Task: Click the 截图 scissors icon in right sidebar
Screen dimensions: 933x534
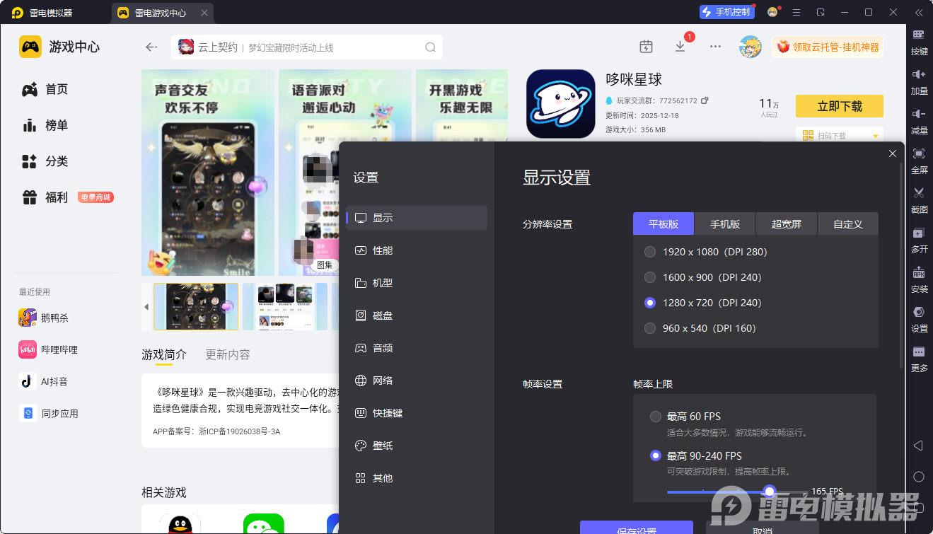Action: [919, 193]
